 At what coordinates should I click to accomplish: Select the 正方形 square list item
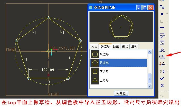tap(119, 72)
